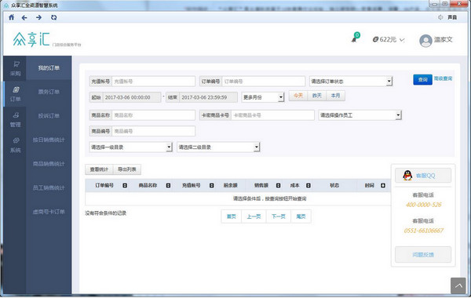Viewport: 471px width, 298px height.
Task: Select 商品销售统计 in the submenu
Action: pyautogui.click(x=49, y=164)
